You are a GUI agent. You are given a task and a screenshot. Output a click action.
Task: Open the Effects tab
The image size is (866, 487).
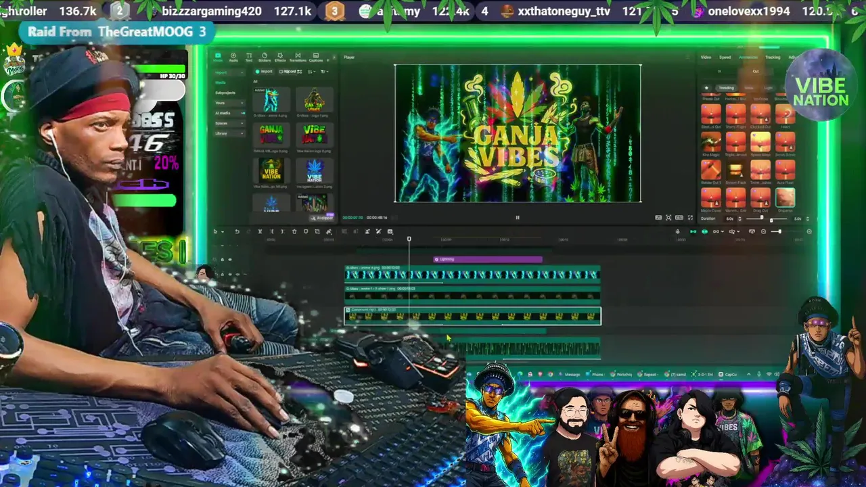click(x=280, y=57)
